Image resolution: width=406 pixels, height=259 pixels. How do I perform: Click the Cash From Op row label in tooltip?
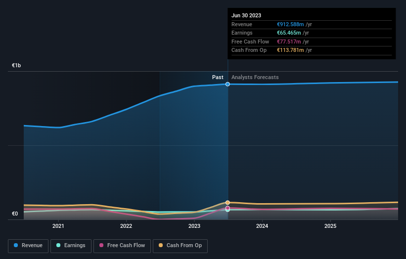(249, 50)
